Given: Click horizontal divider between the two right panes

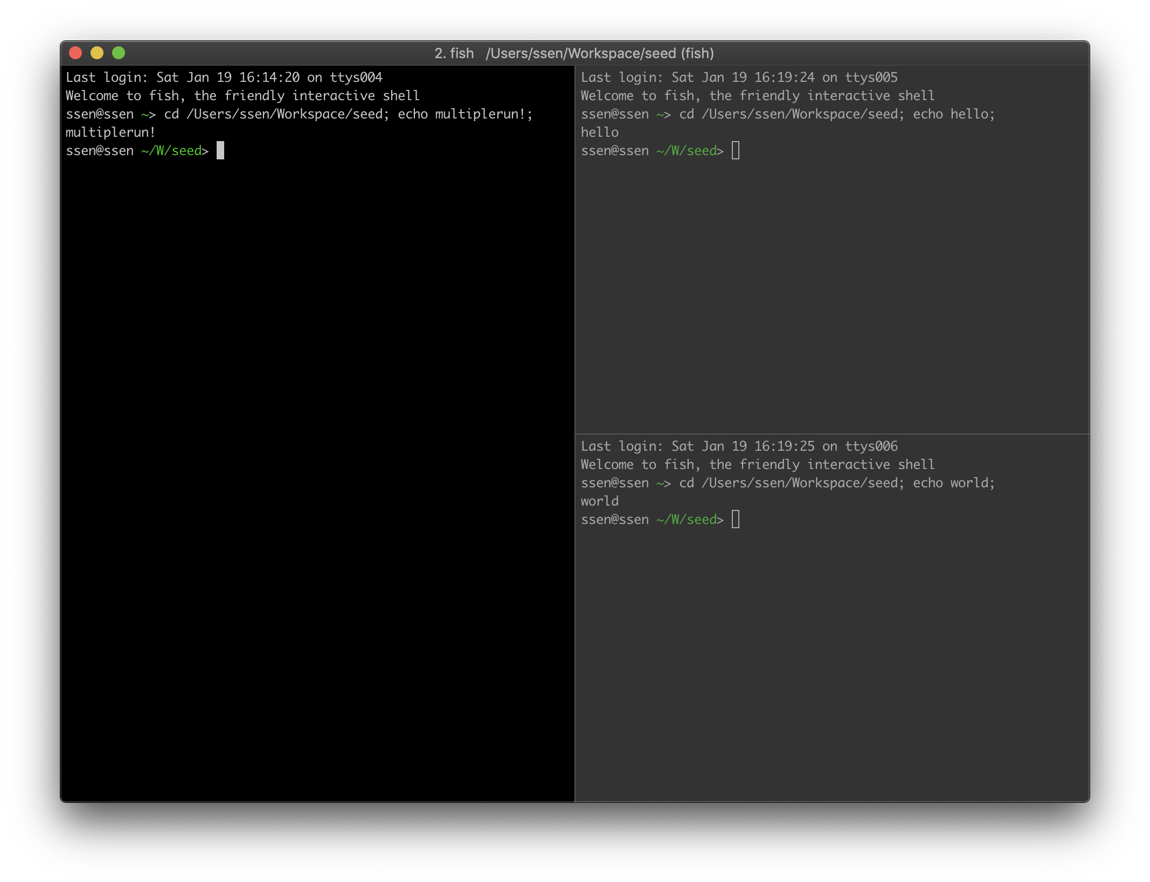Looking at the screenshot, I should click(832, 434).
